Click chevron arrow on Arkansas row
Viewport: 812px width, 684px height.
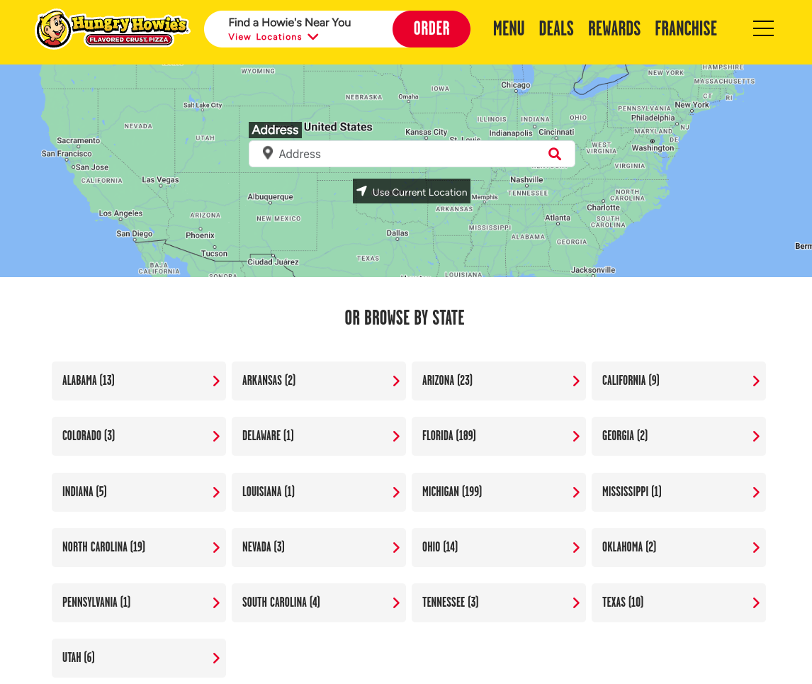tap(396, 381)
